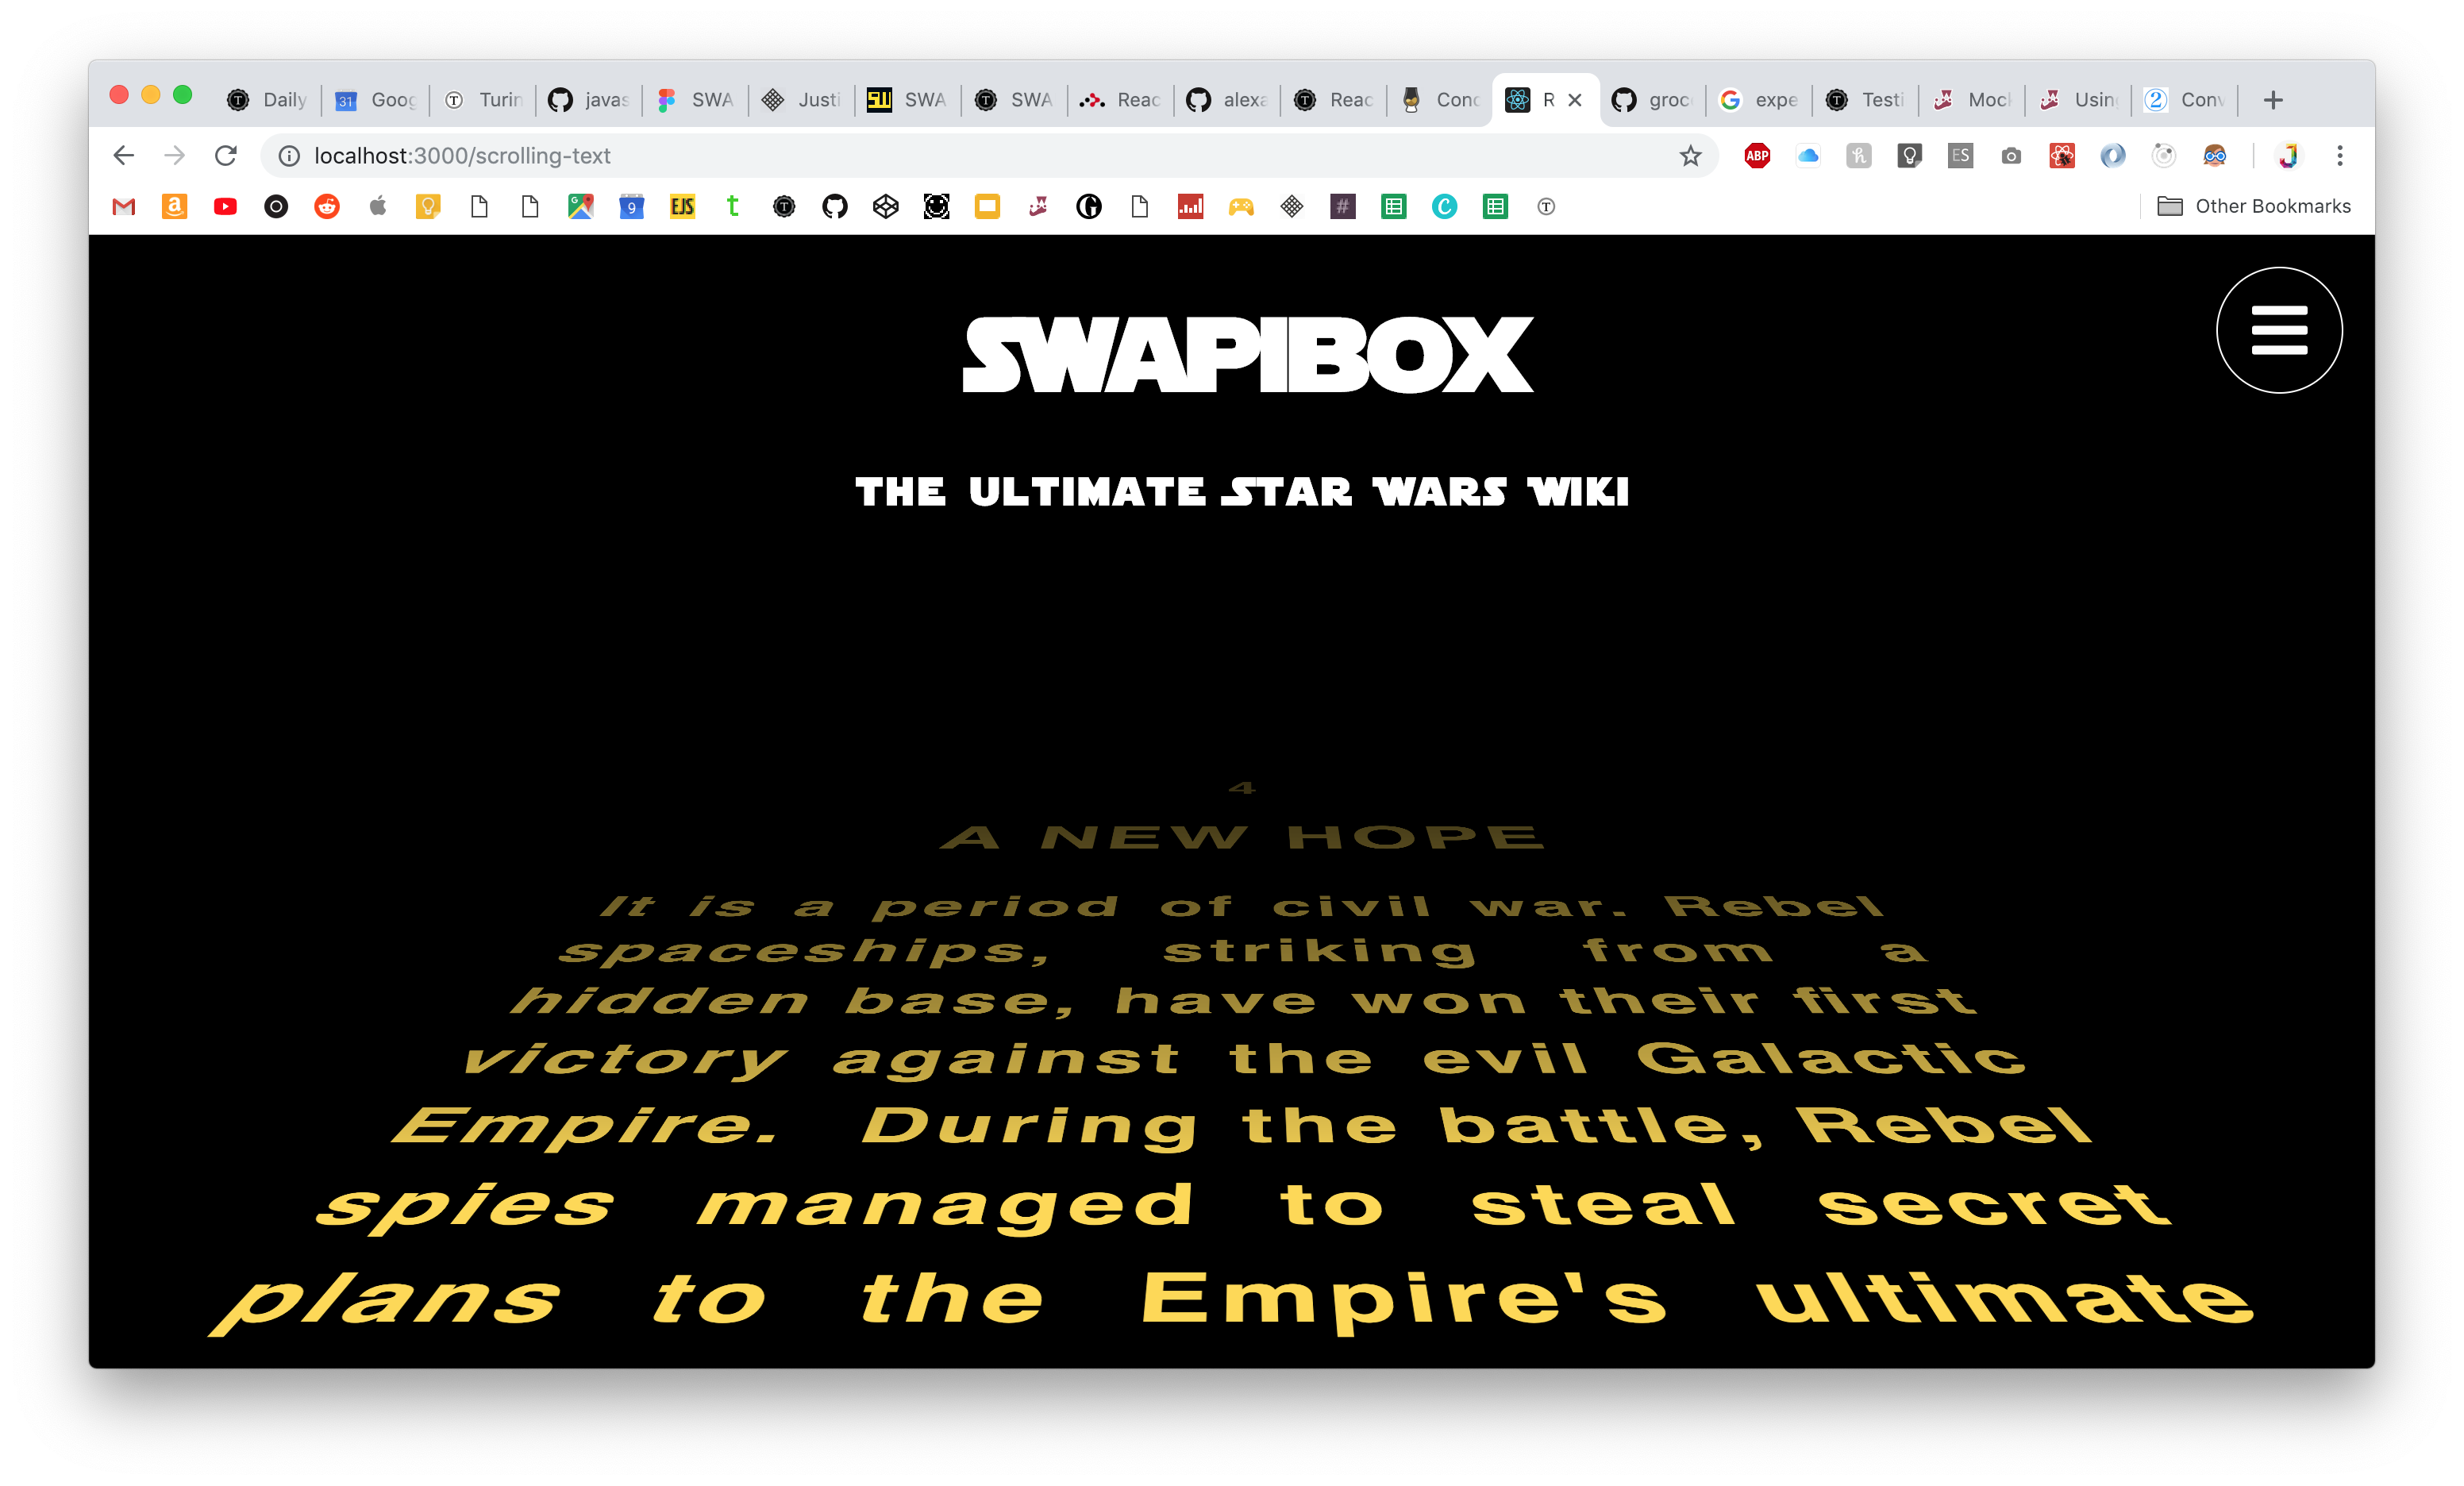Open the Apple logo bookmark
Viewport: 2464px width, 1486px height.
click(x=378, y=207)
